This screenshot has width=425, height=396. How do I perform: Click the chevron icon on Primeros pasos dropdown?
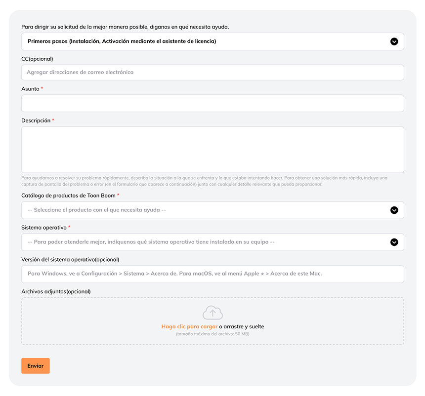pyautogui.click(x=394, y=41)
